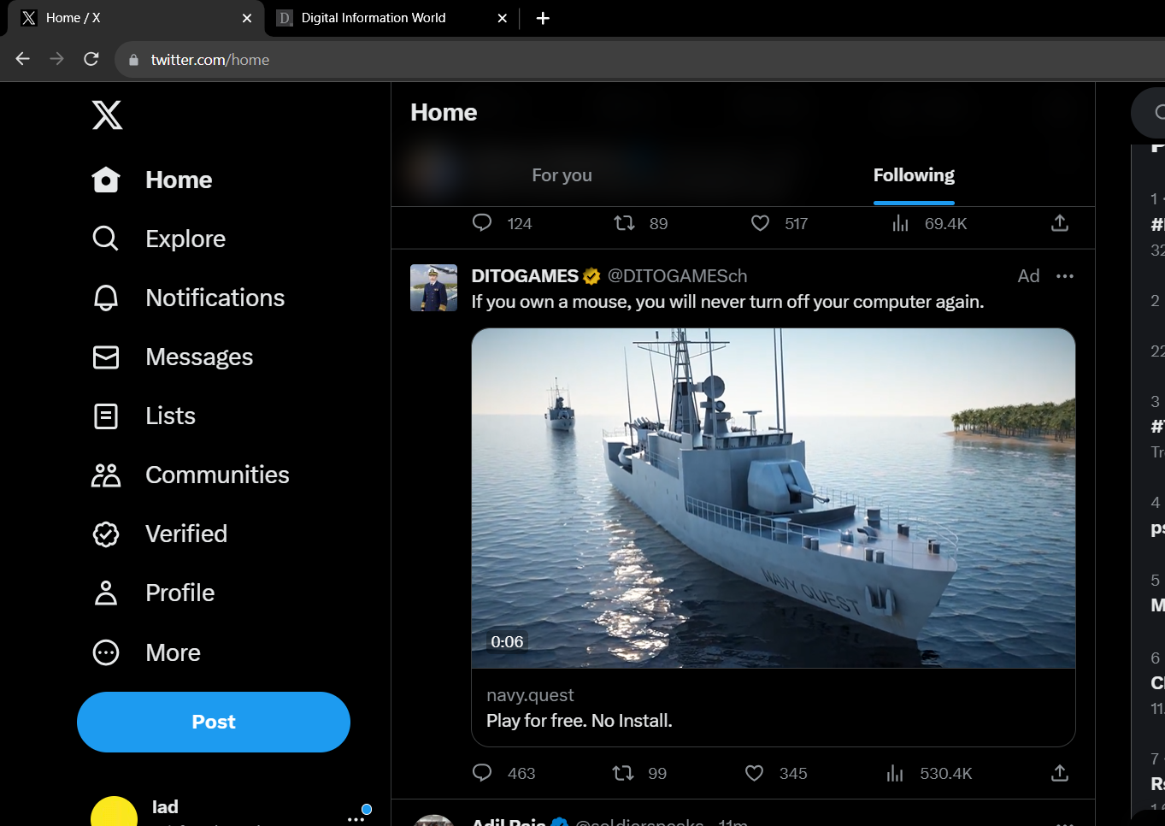
Task: Click the DITOGAMES account name
Action: (x=525, y=276)
